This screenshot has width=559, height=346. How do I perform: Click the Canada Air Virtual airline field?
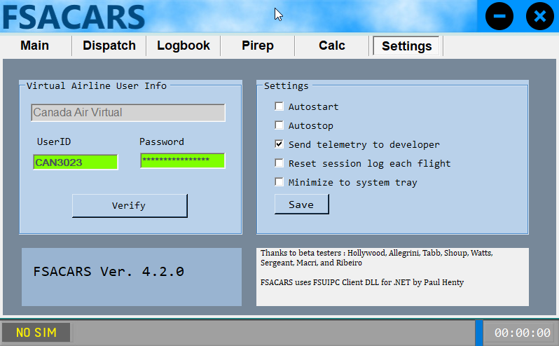point(127,113)
